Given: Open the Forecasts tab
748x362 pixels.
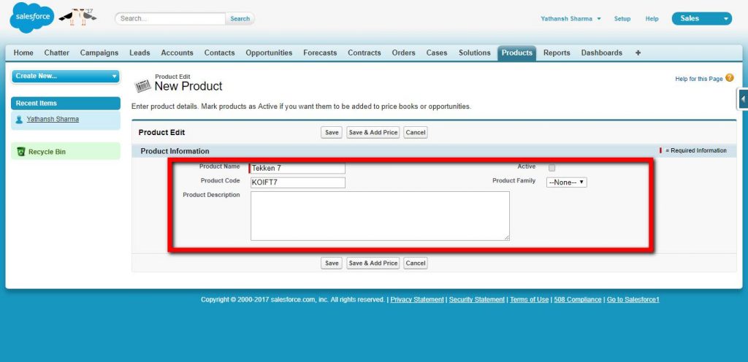Looking at the screenshot, I should point(320,53).
